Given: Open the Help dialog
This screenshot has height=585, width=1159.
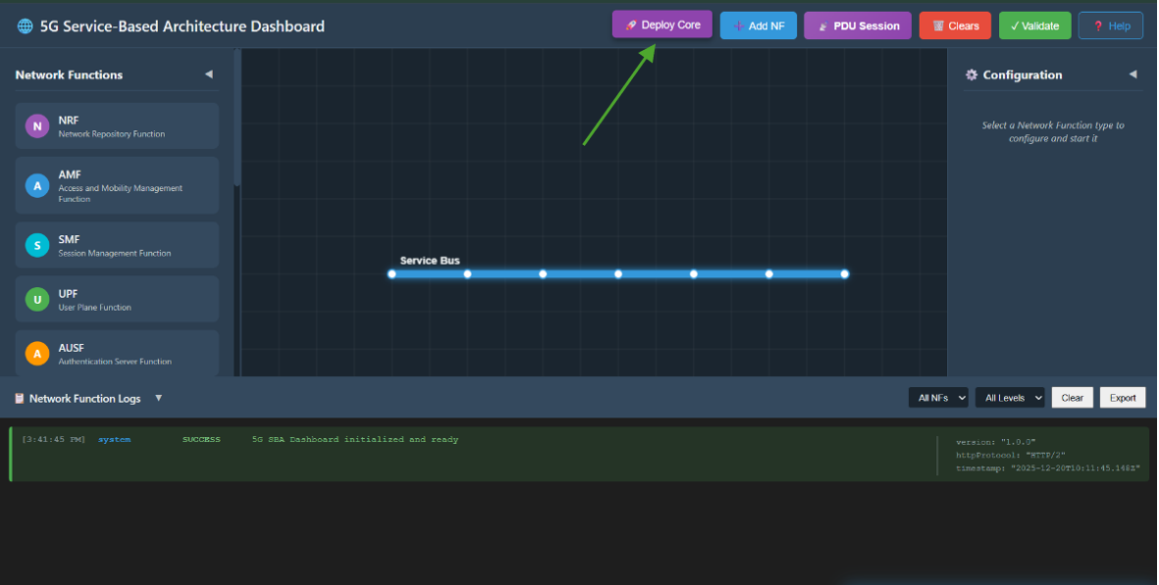Looking at the screenshot, I should tap(1110, 24).
